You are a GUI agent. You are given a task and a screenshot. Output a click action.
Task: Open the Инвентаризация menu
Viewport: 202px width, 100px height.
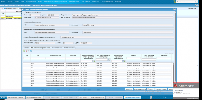coord(31,2)
